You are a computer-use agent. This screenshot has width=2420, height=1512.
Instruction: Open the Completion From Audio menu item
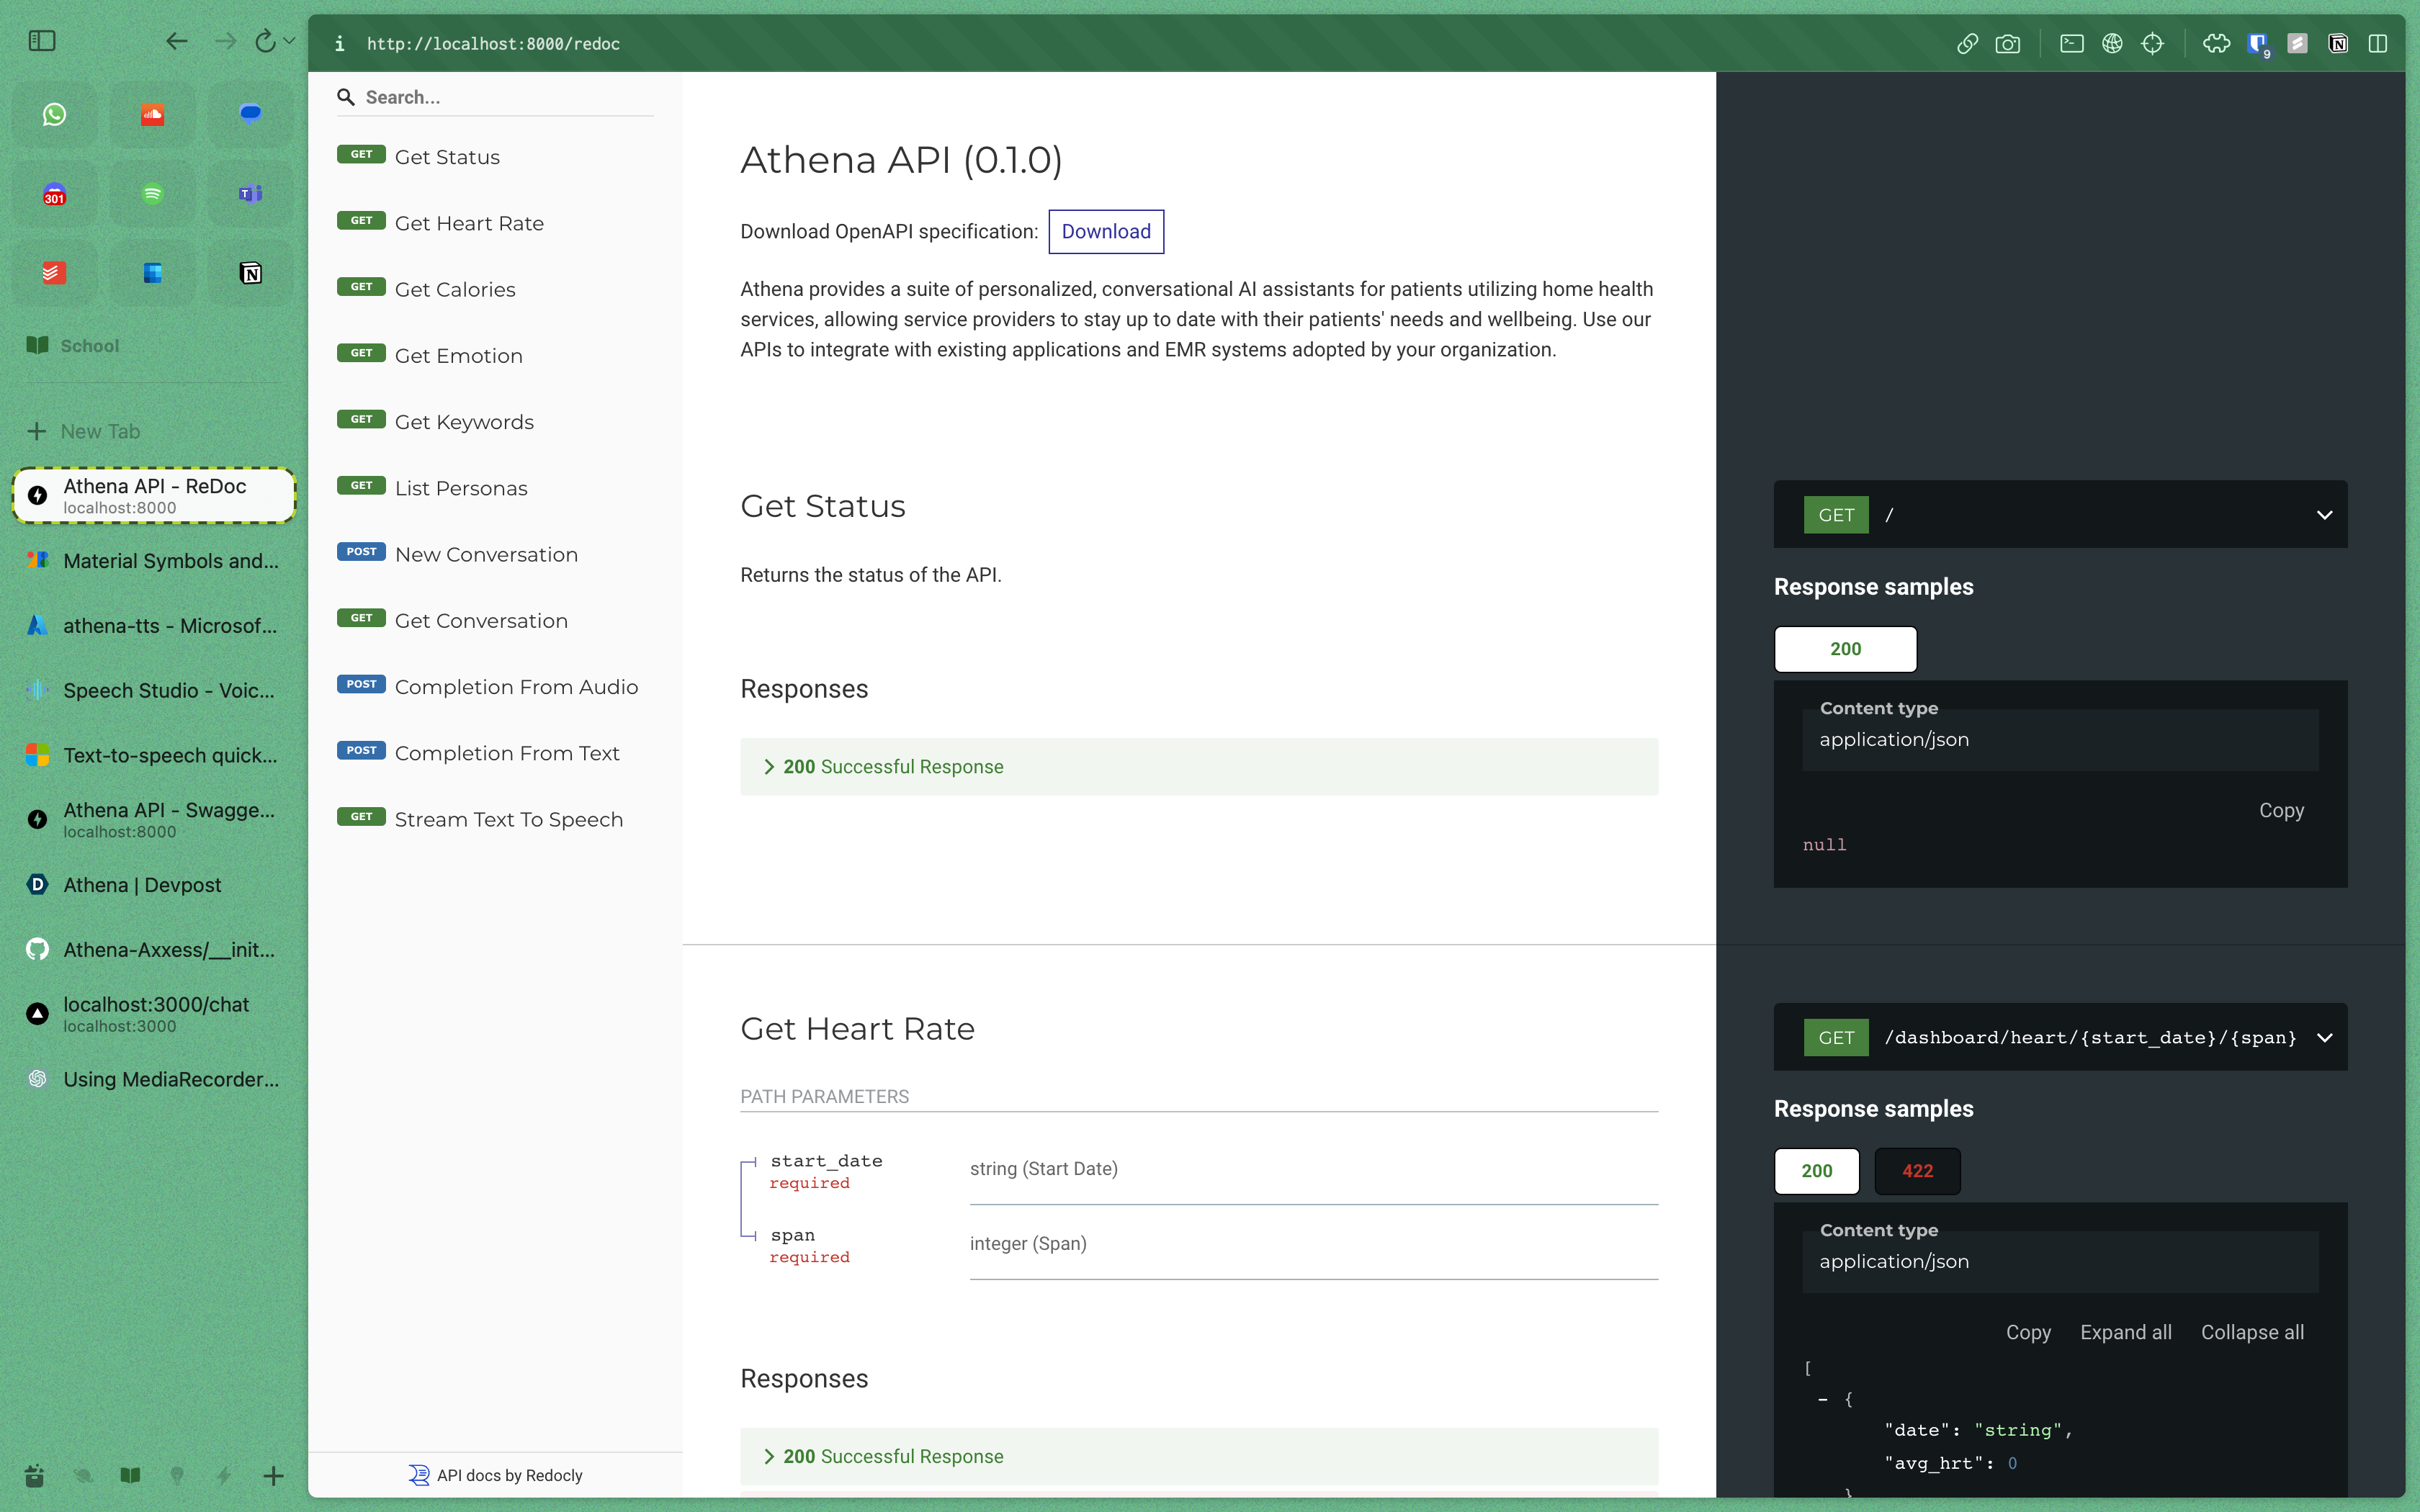click(x=515, y=687)
